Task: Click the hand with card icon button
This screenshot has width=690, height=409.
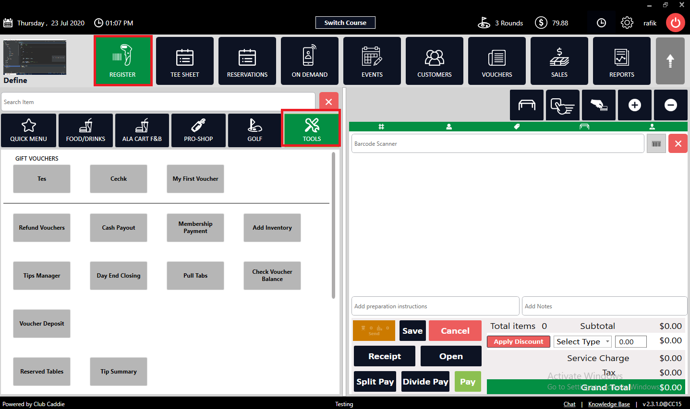Action: click(x=599, y=105)
